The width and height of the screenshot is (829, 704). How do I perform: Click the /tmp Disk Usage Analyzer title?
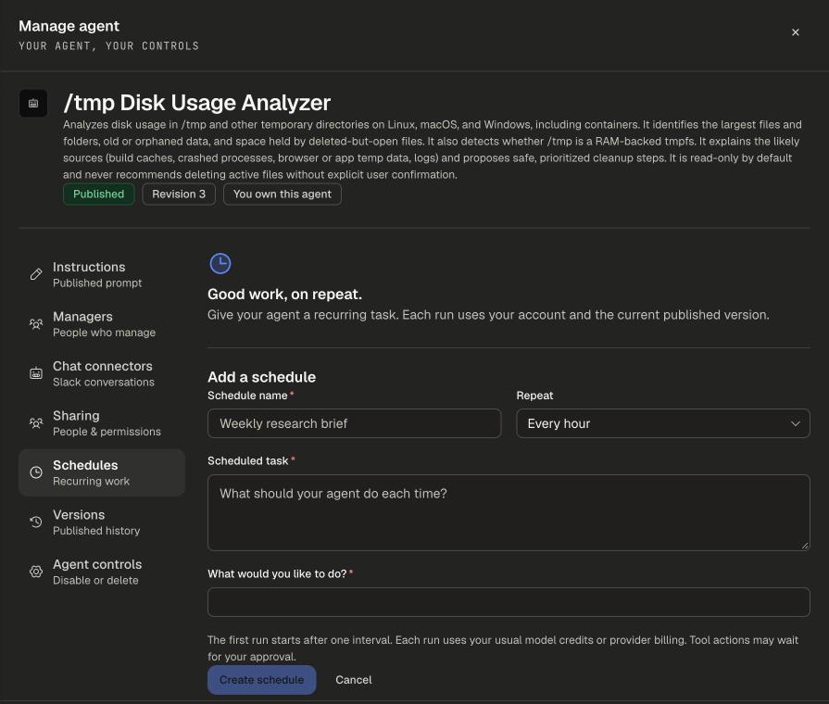click(x=196, y=103)
